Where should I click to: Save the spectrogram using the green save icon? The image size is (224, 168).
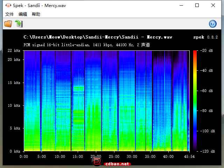pos(19,24)
